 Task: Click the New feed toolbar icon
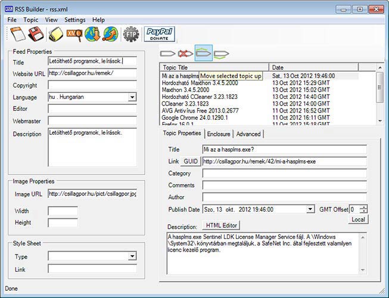pyautogui.click(x=18, y=34)
